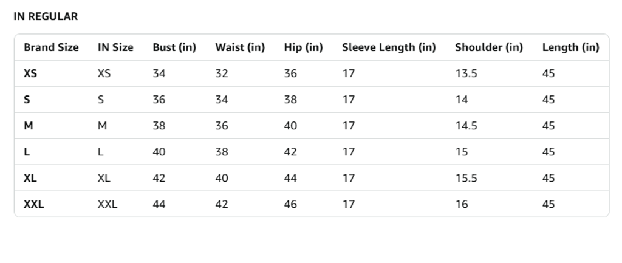Viewport: 622px width, 263px height.
Task: Click the Sleeve Length (in) header
Action: click(389, 47)
